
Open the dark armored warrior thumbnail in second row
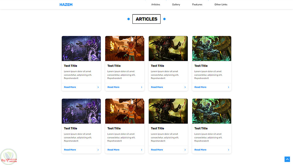click(168, 111)
